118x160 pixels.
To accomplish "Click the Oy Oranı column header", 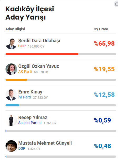I will [x=101, y=29].
